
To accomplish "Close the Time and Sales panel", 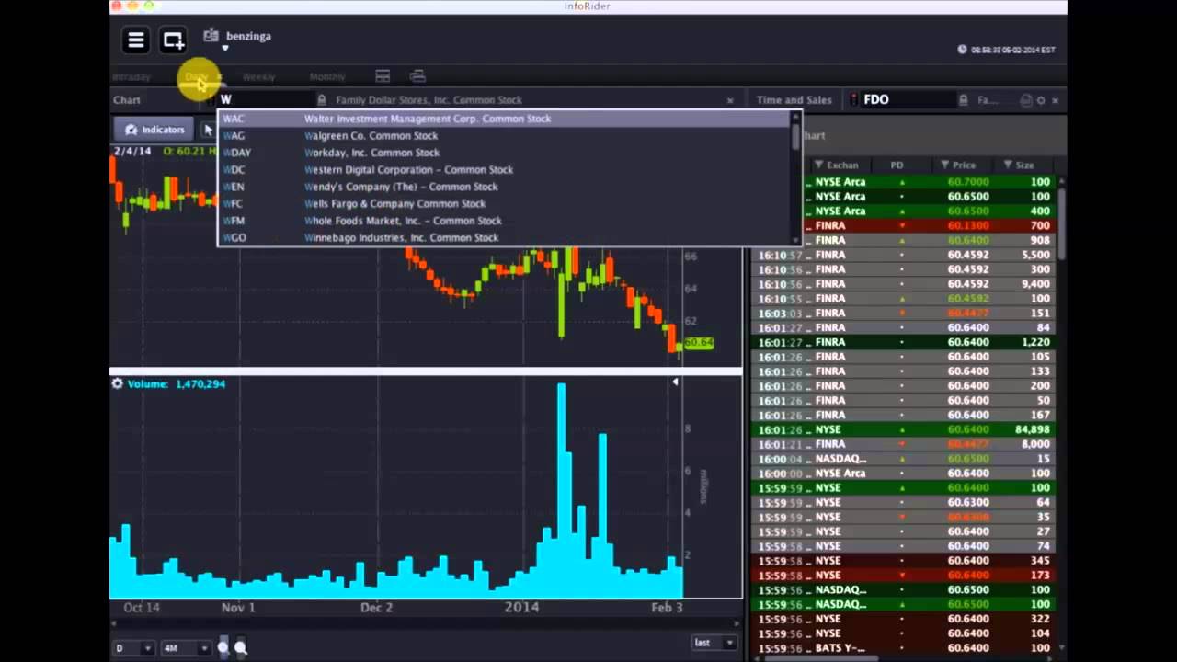I will click(x=1056, y=100).
